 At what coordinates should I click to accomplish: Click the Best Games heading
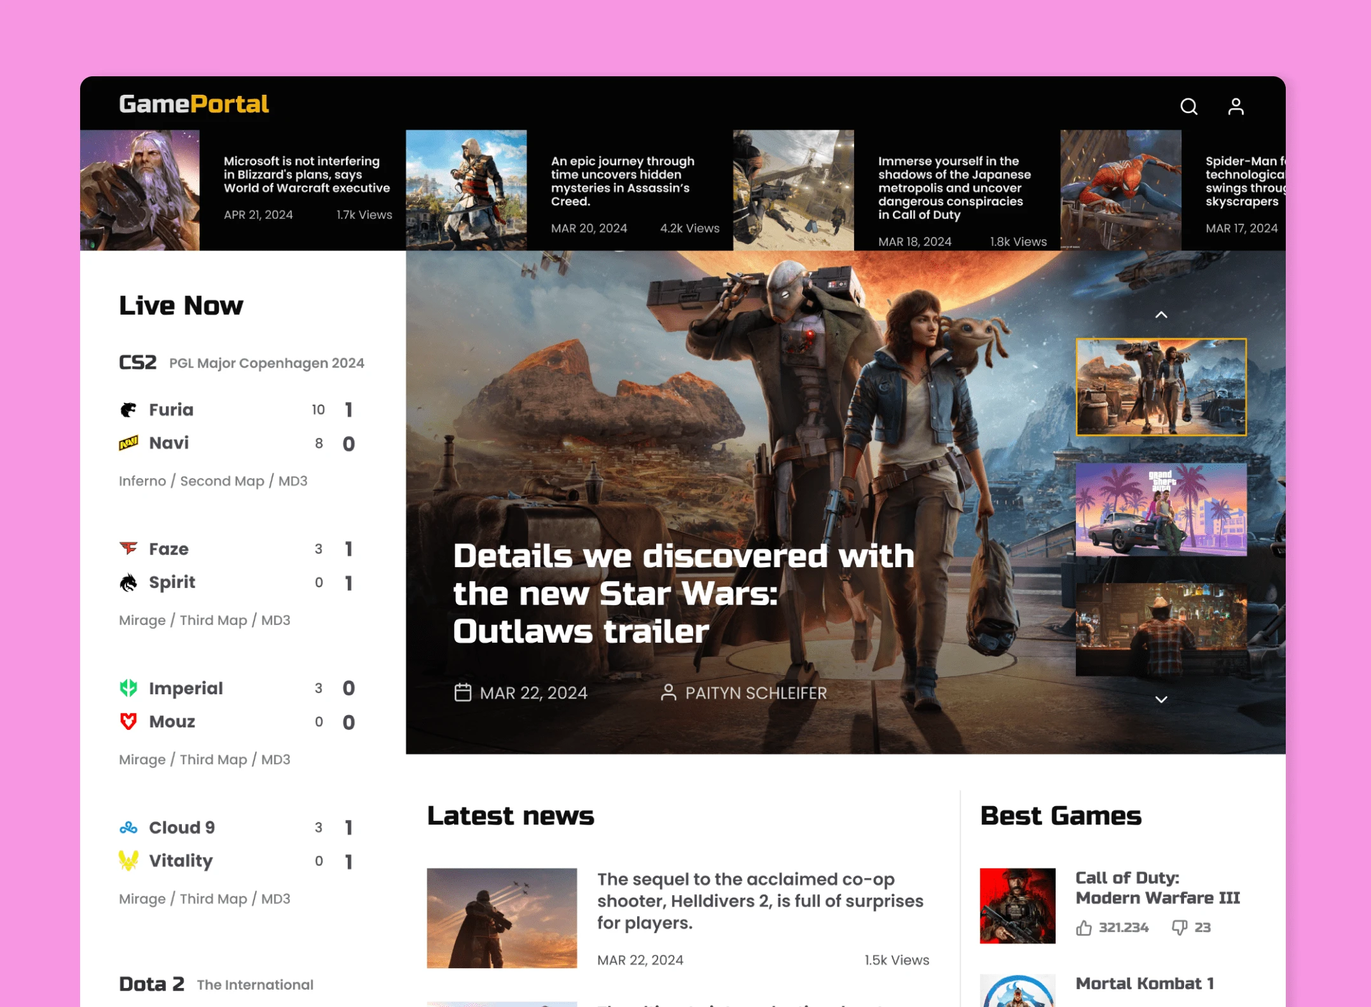[1061, 816]
